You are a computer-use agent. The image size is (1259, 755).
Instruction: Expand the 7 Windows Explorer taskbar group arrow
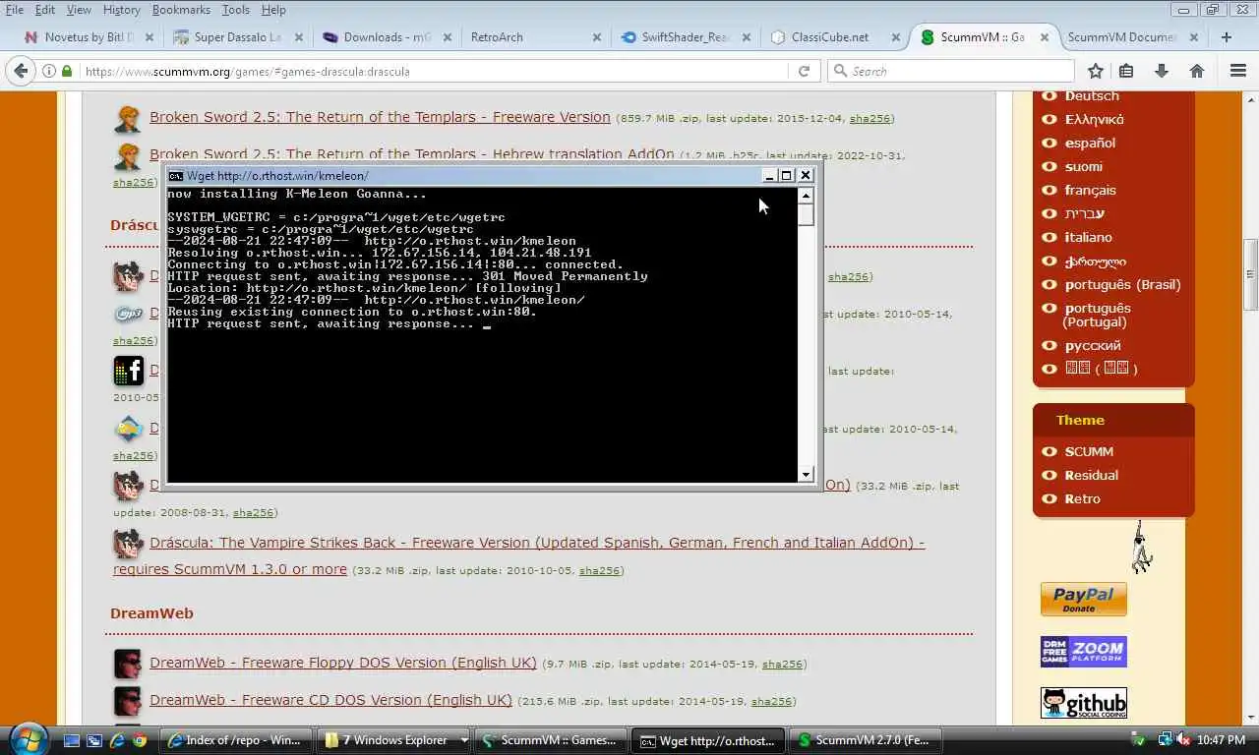pos(464,740)
